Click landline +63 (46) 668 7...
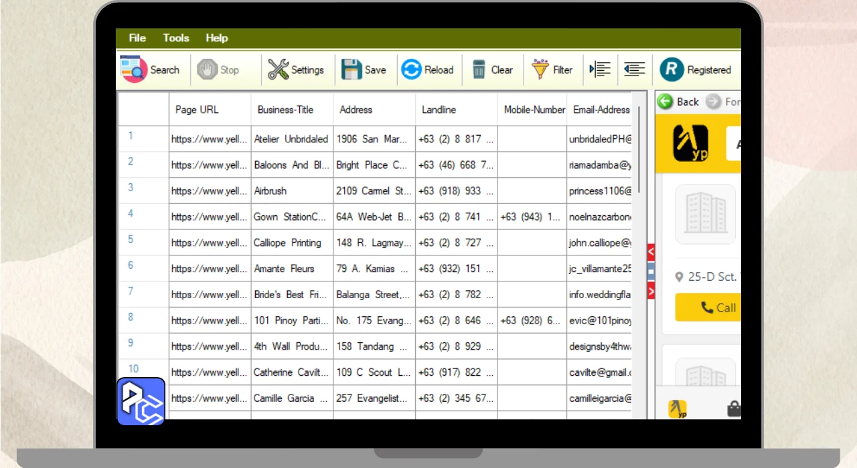Image resolution: width=857 pixels, height=468 pixels. [457, 164]
